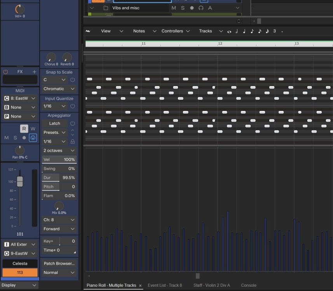
Task: Select the whole note duration
Action: click(x=229, y=31)
